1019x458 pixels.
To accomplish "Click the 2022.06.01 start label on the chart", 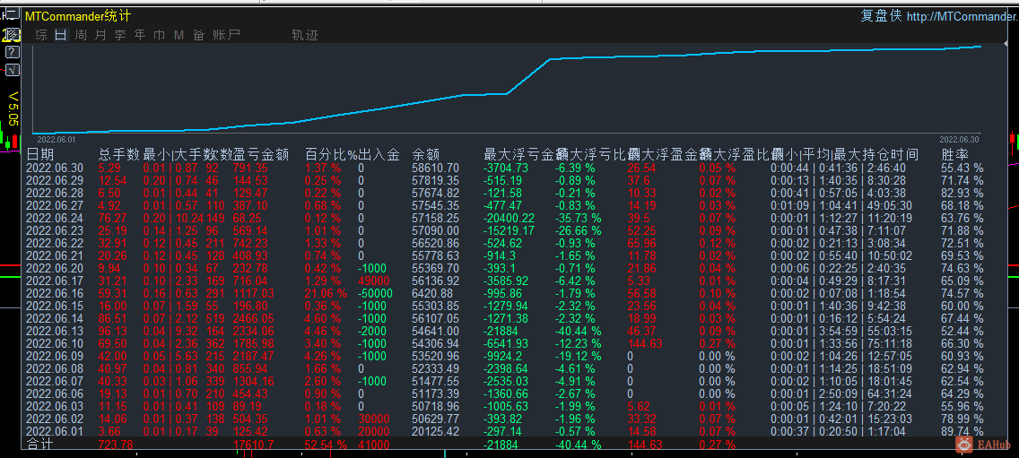I will [56, 139].
